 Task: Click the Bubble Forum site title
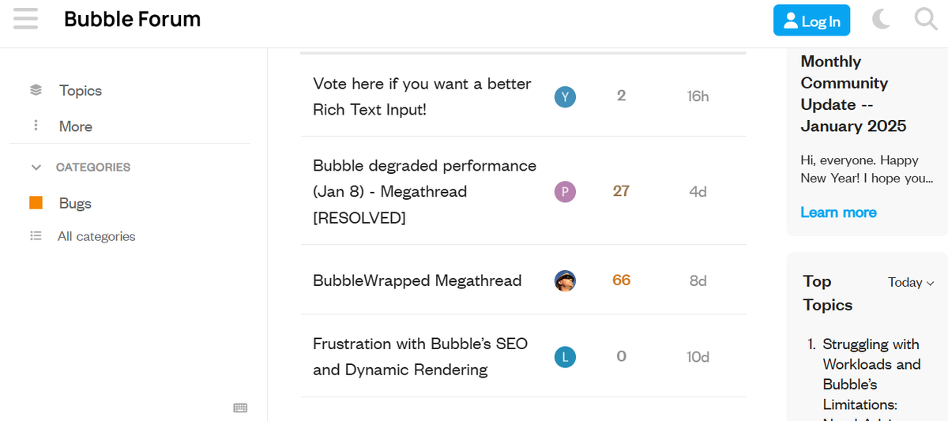[x=132, y=19]
